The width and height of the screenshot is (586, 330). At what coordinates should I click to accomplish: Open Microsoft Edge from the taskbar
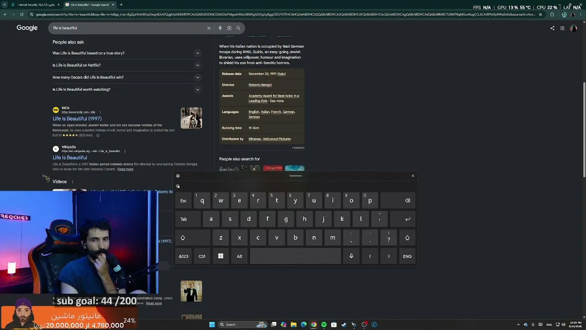[x=304, y=324]
